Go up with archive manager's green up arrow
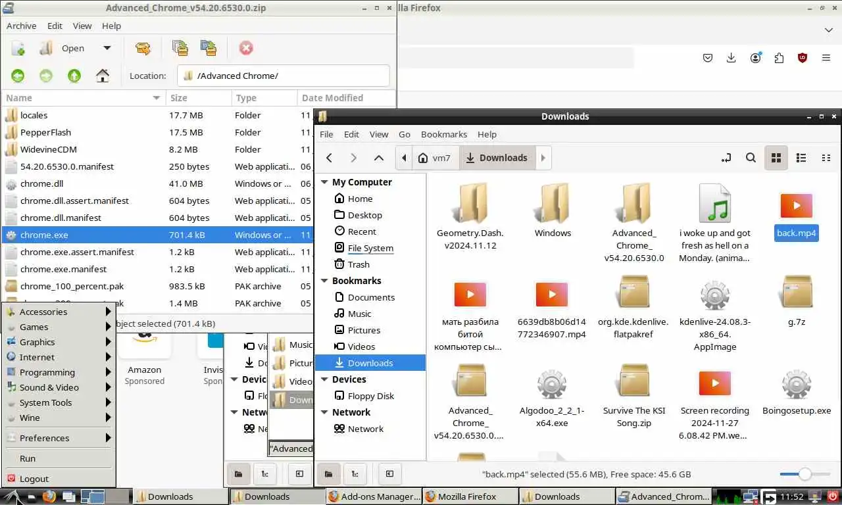 click(74, 76)
